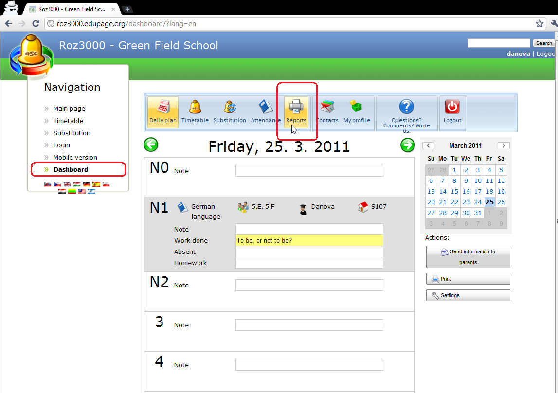This screenshot has height=394, width=558.
Task: Click the Print button under Actions
Action: point(468,279)
